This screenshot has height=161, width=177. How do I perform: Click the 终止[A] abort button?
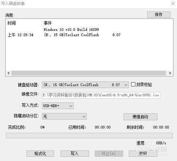(x=109, y=154)
